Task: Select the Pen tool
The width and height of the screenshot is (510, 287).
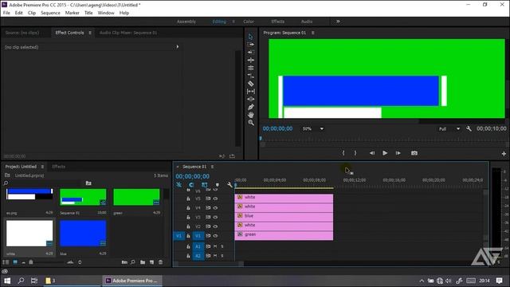Action: pyautogui.click(x=250, y=107)
